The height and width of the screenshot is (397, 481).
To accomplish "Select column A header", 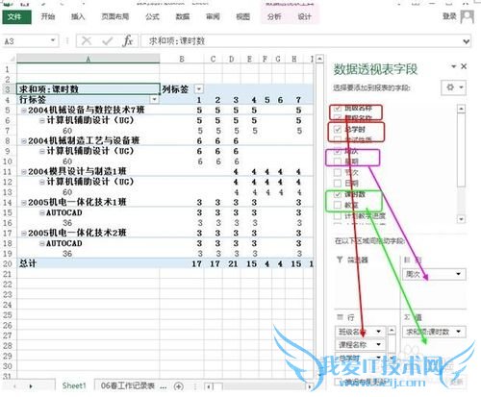I will (x=89, y=59).
